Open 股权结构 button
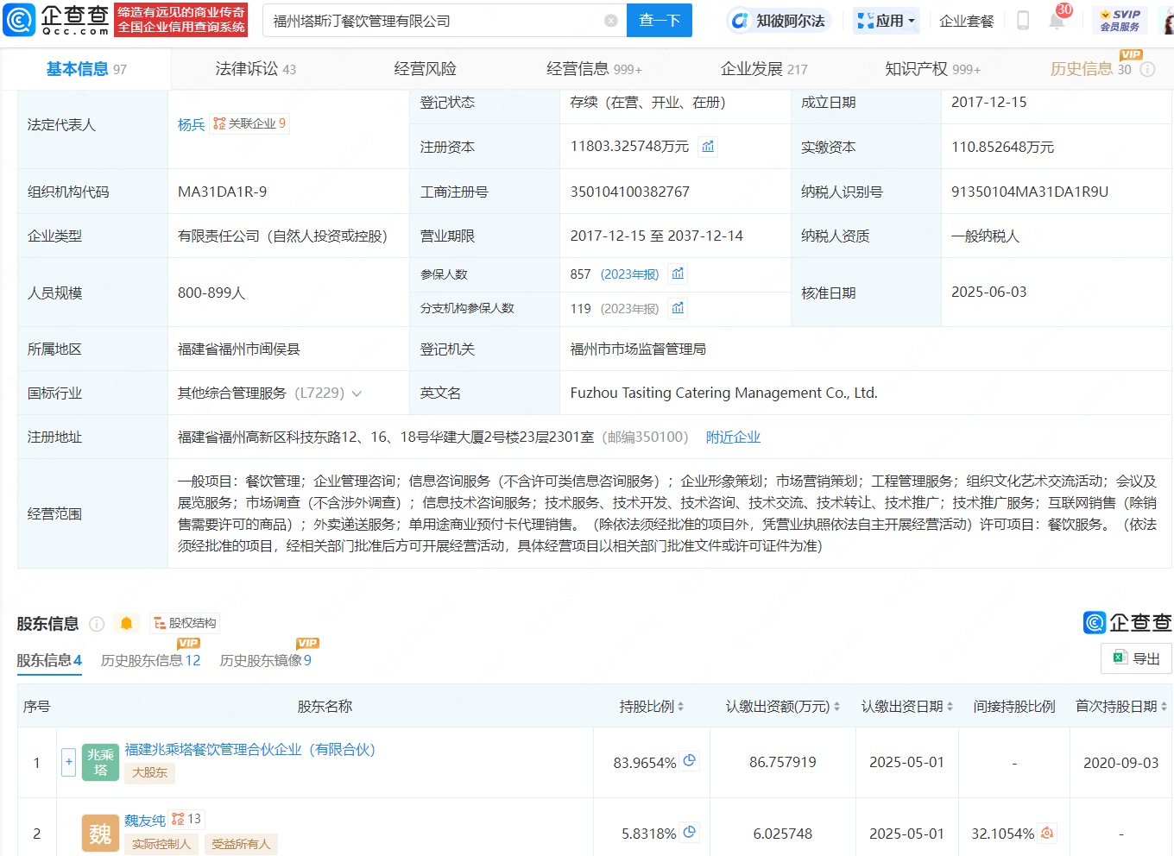Viewport: 1174px width, 856px height. (185, 623)
